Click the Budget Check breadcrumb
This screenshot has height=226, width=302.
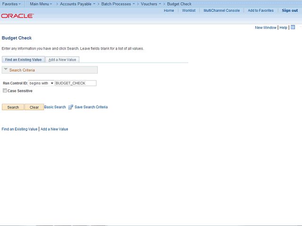tap(179, 4)
